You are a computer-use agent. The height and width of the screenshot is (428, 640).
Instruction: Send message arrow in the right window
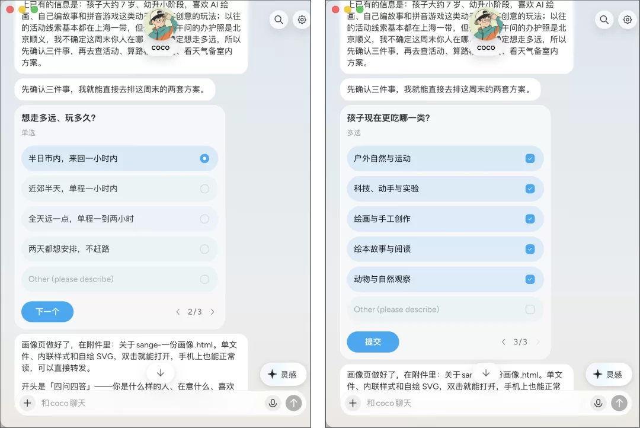[x=619, y=403]
